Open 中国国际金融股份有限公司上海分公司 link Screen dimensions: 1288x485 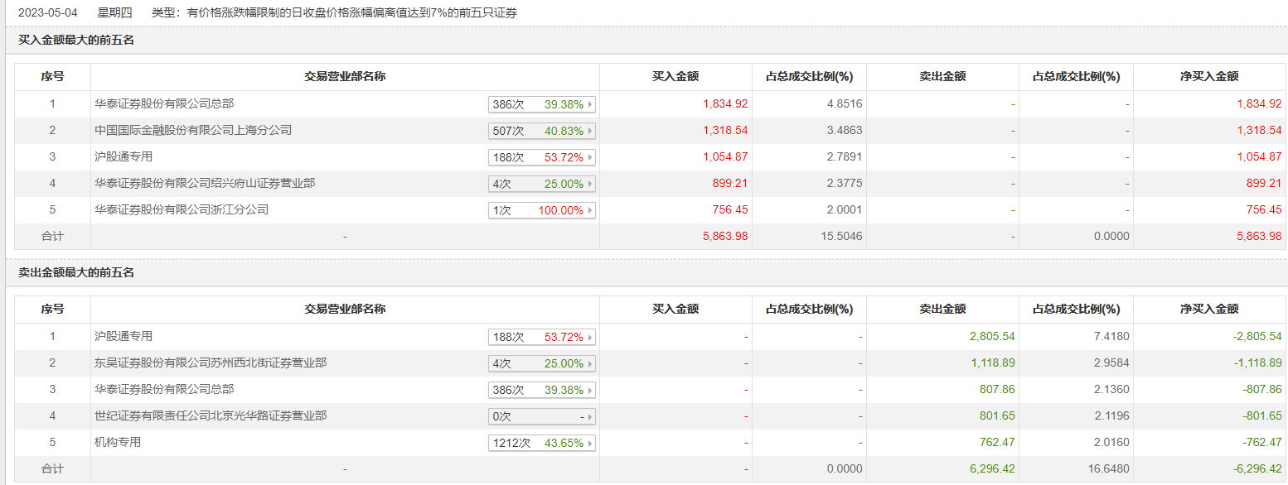point(193,131)
